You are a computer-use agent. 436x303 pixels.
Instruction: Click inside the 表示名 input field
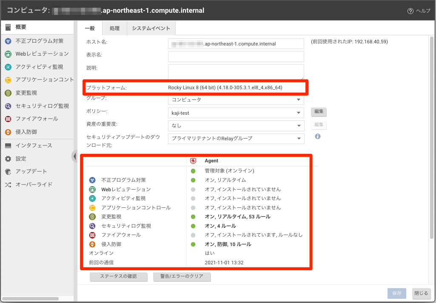236,56
